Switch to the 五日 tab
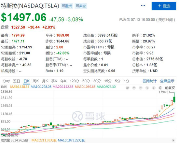This screenshot has height=143, width=179. coord(17,81)
